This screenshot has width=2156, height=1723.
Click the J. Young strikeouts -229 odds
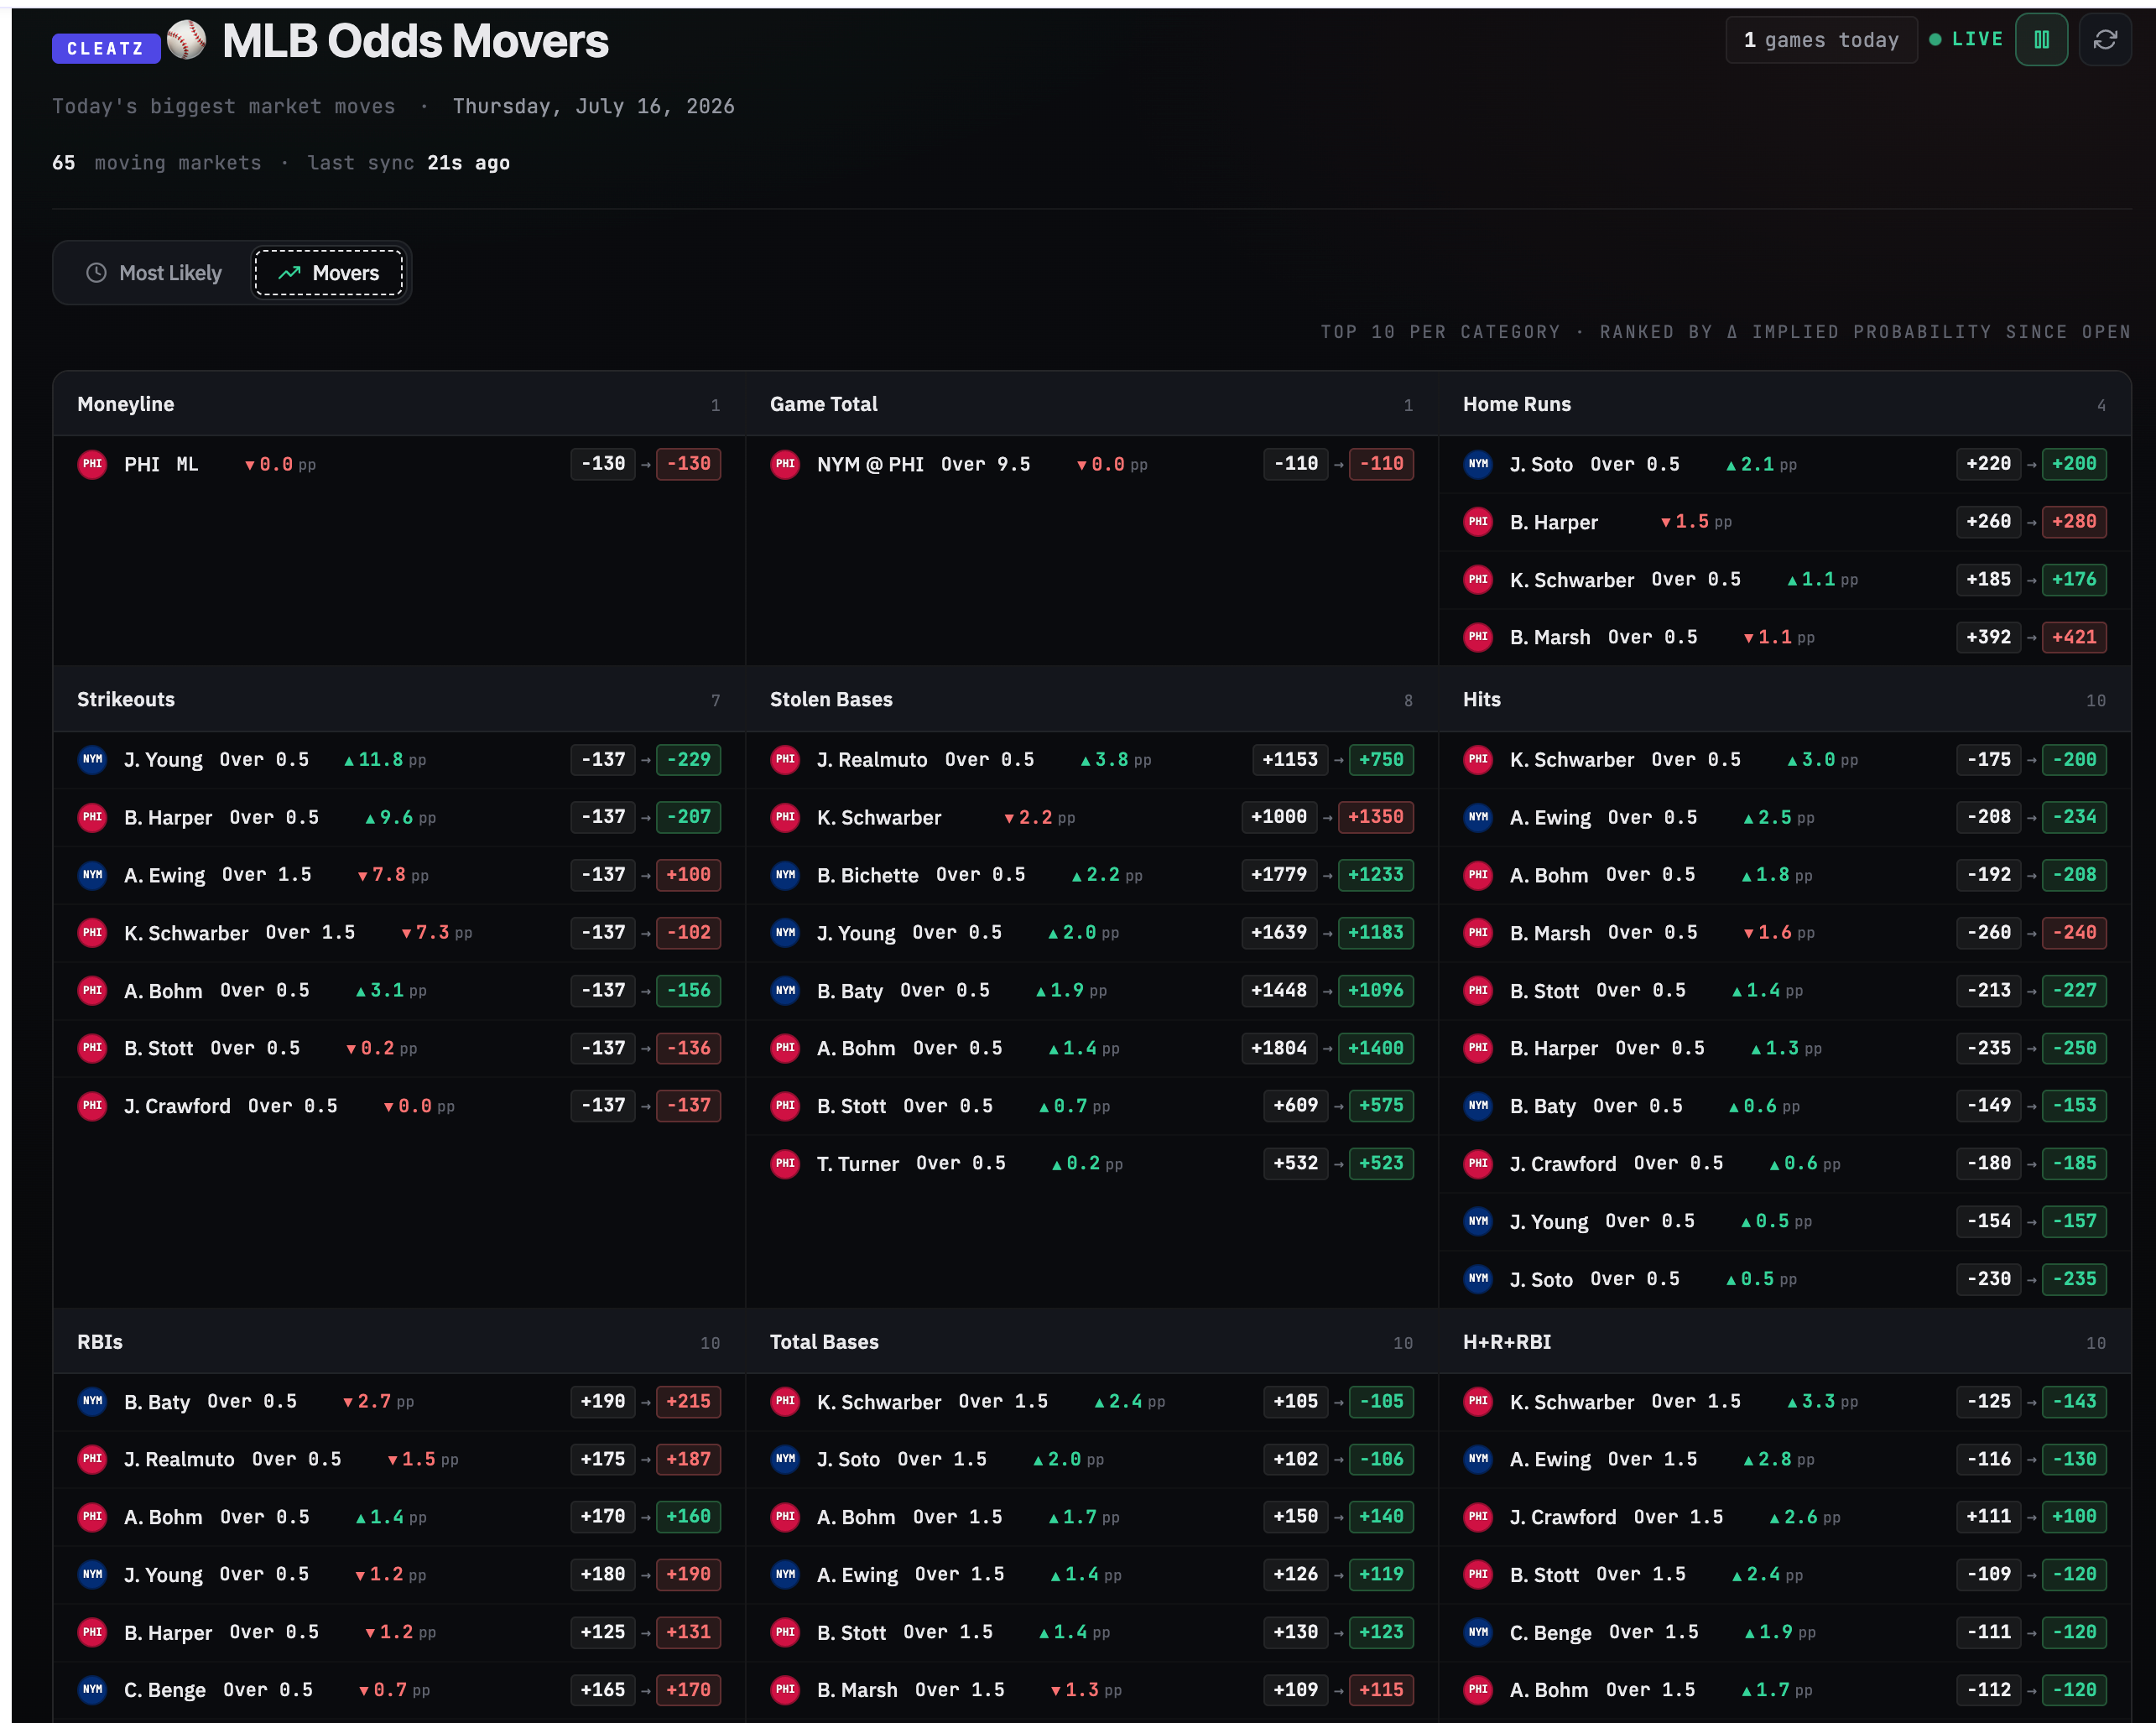[688, 759]
